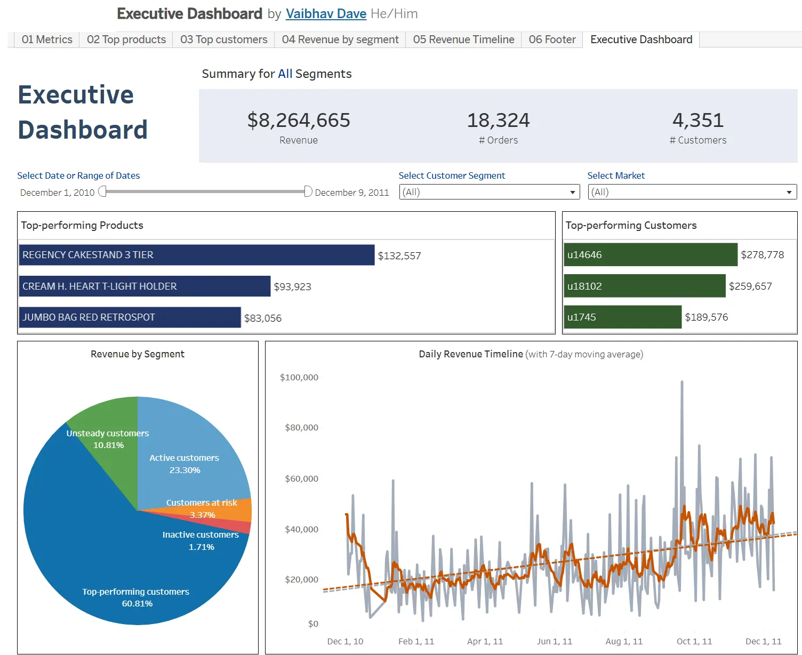This screenshot has width=802, height=655.
Task: Open the 03 Top customers tab
Action: (x=224, y=39)
